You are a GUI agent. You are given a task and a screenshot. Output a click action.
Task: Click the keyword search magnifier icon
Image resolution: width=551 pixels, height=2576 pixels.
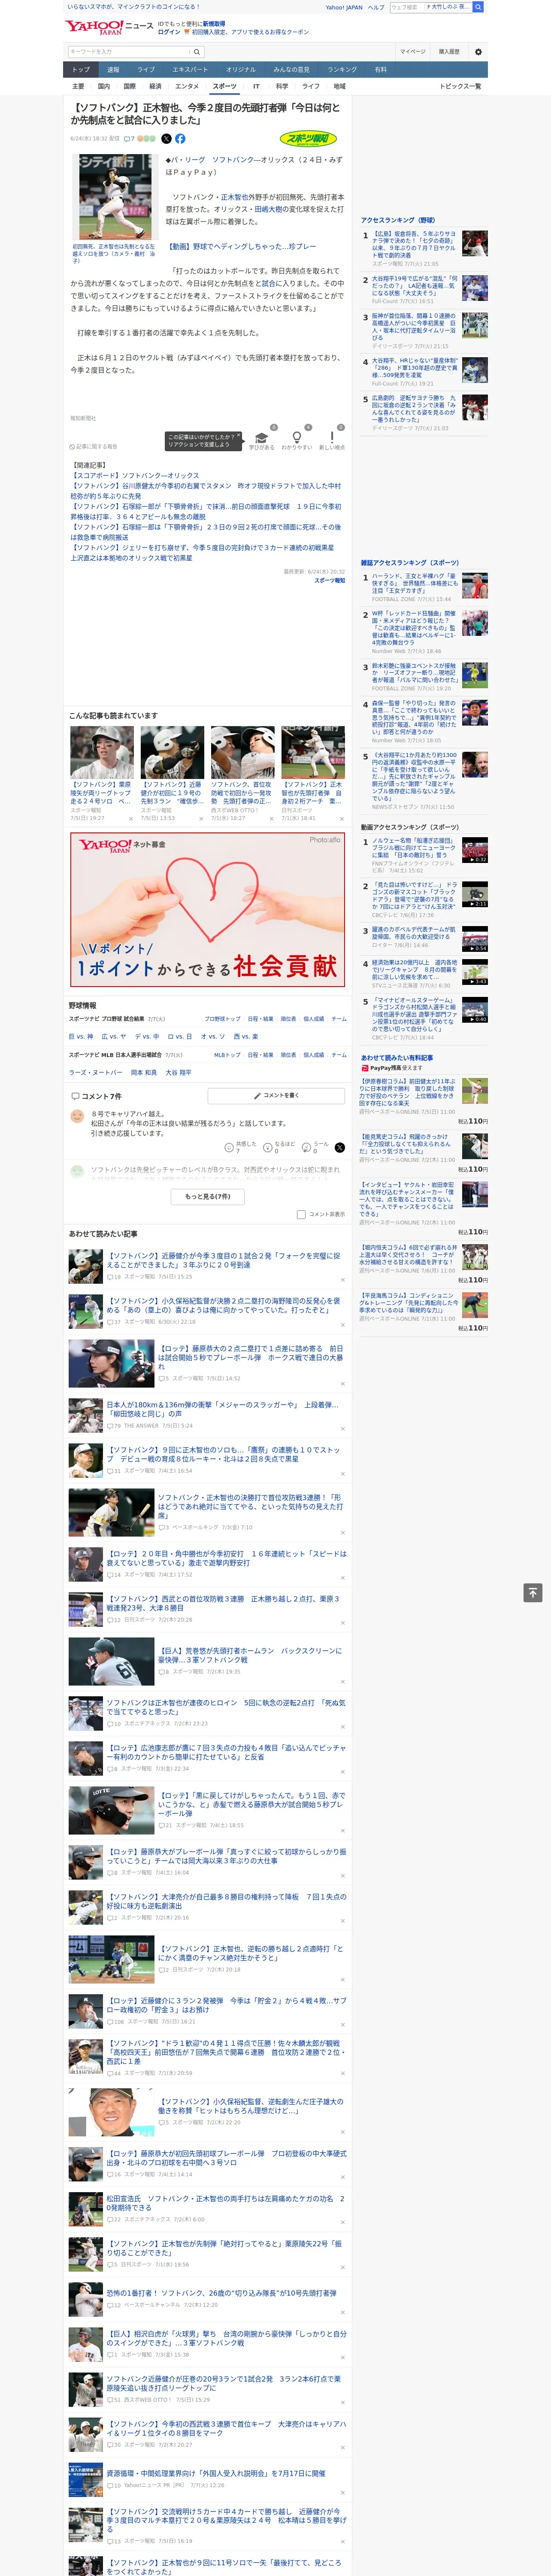[197, 51]
